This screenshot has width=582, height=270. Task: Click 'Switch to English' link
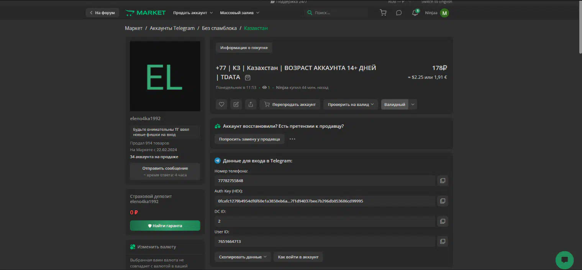(x=437, y=2)
